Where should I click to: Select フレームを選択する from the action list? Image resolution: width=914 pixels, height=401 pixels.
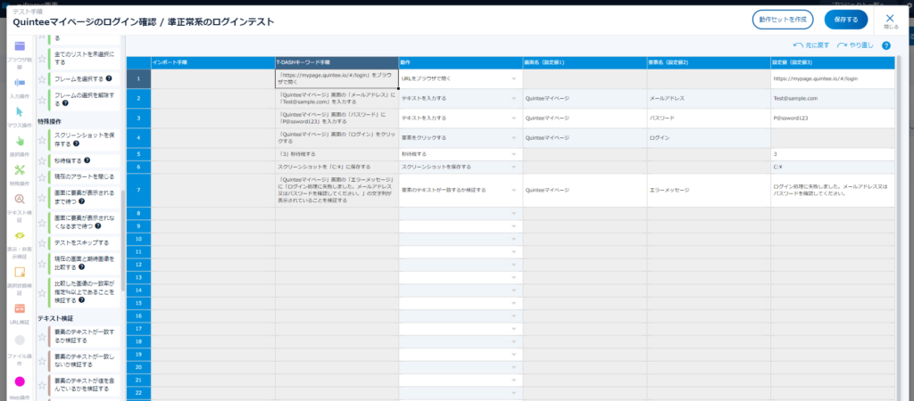[x=79, y=78]
